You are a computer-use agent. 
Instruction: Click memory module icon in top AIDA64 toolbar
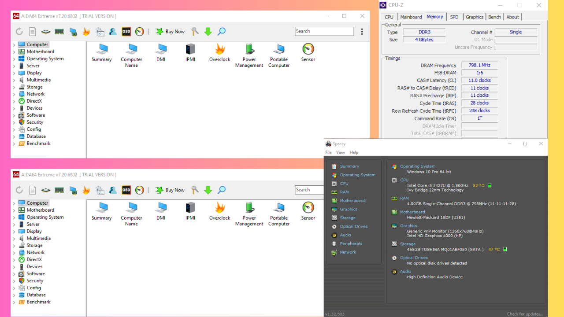coord(59,32)
